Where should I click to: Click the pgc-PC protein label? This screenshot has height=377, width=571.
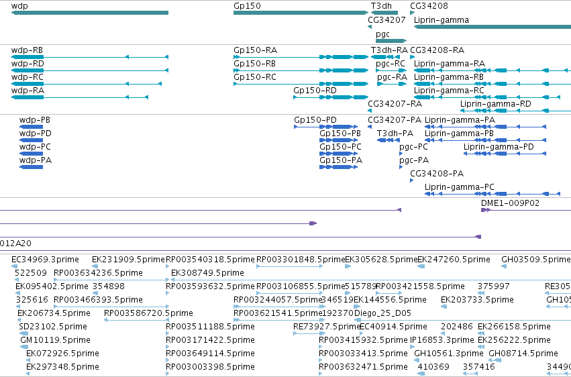(x=414, y=148)
